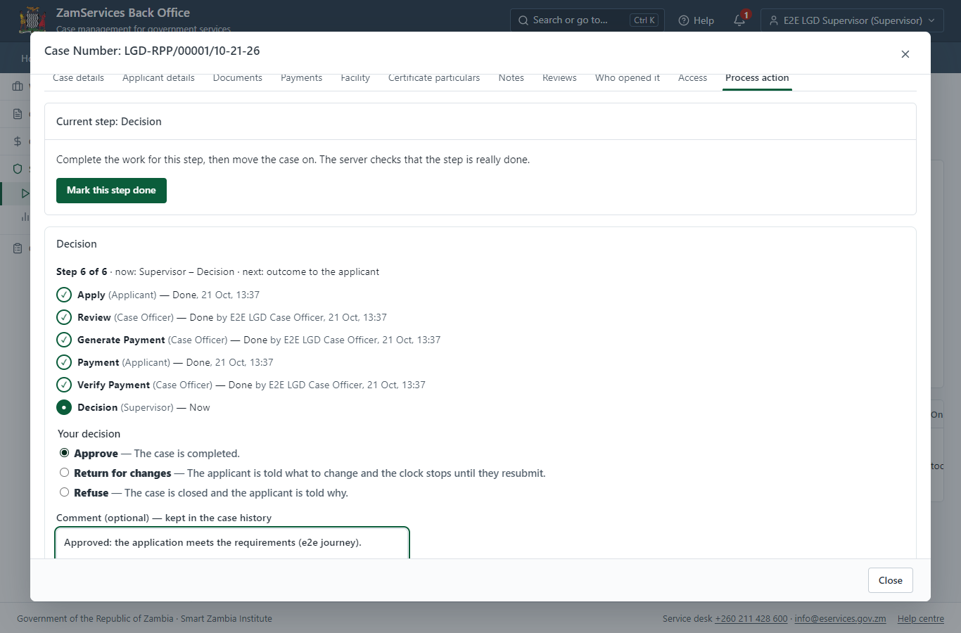
Task: Click the current Decision step dot icon
Action: [64, 407]
